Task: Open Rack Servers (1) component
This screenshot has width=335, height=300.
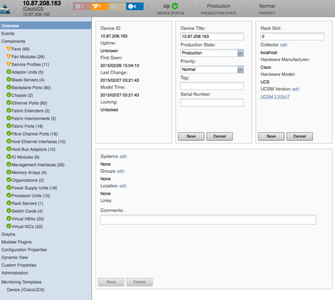Action: click(x=27, y=203)
